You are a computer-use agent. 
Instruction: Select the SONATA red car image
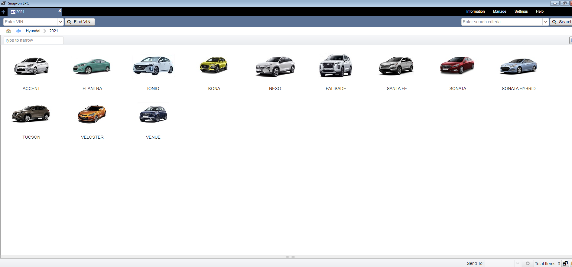(457, 65)
